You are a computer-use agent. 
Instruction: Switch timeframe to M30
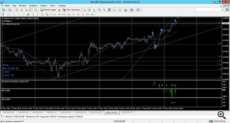69,14
